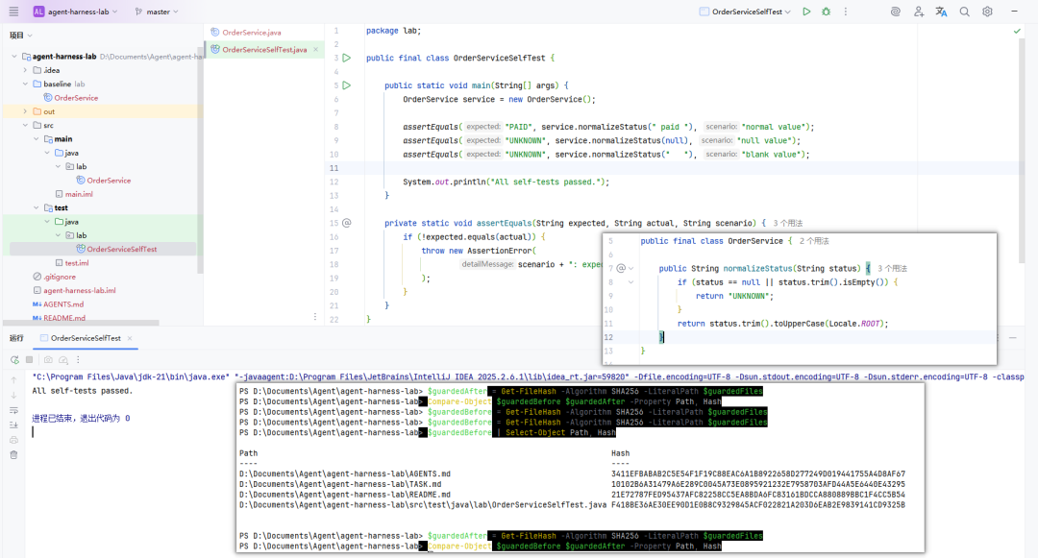The image size is (1038, 558).
Task: Click the camera icon in Run toolbar
Action: coord(48,359)
